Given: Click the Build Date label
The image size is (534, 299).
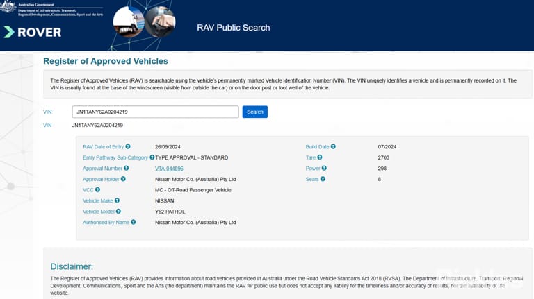Looking at the screenshot, I should [x=317, y=147].
